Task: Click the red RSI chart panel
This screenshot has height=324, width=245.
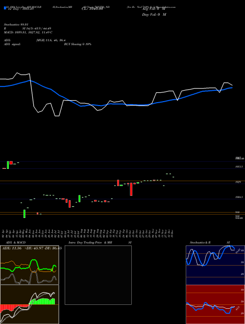Action: [x=215, y=304]
